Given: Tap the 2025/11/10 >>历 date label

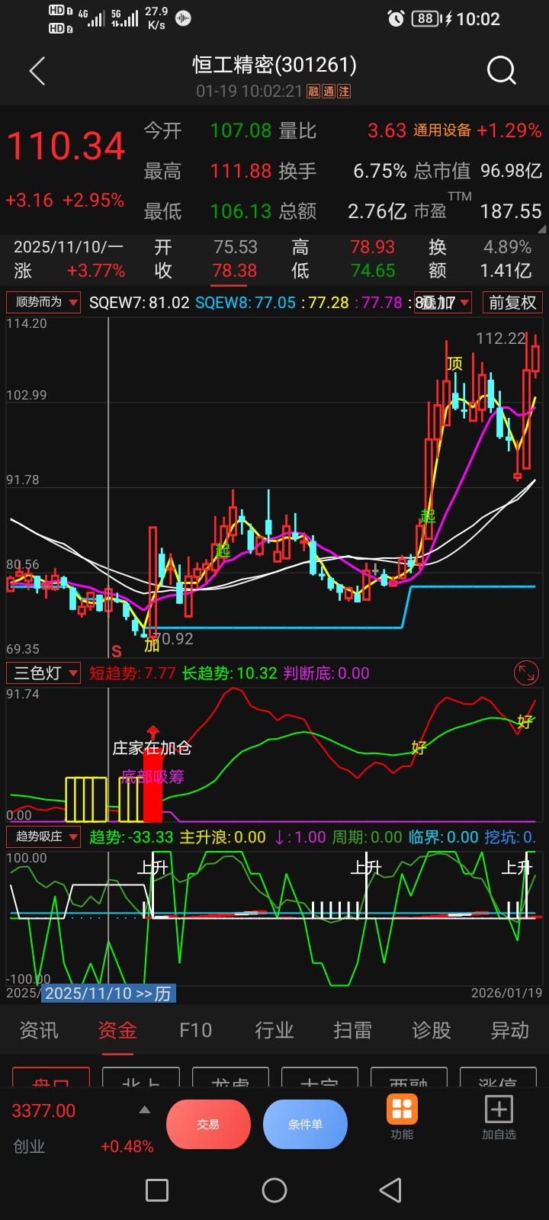Looking at the screenshot, I should tap(108, 994).
